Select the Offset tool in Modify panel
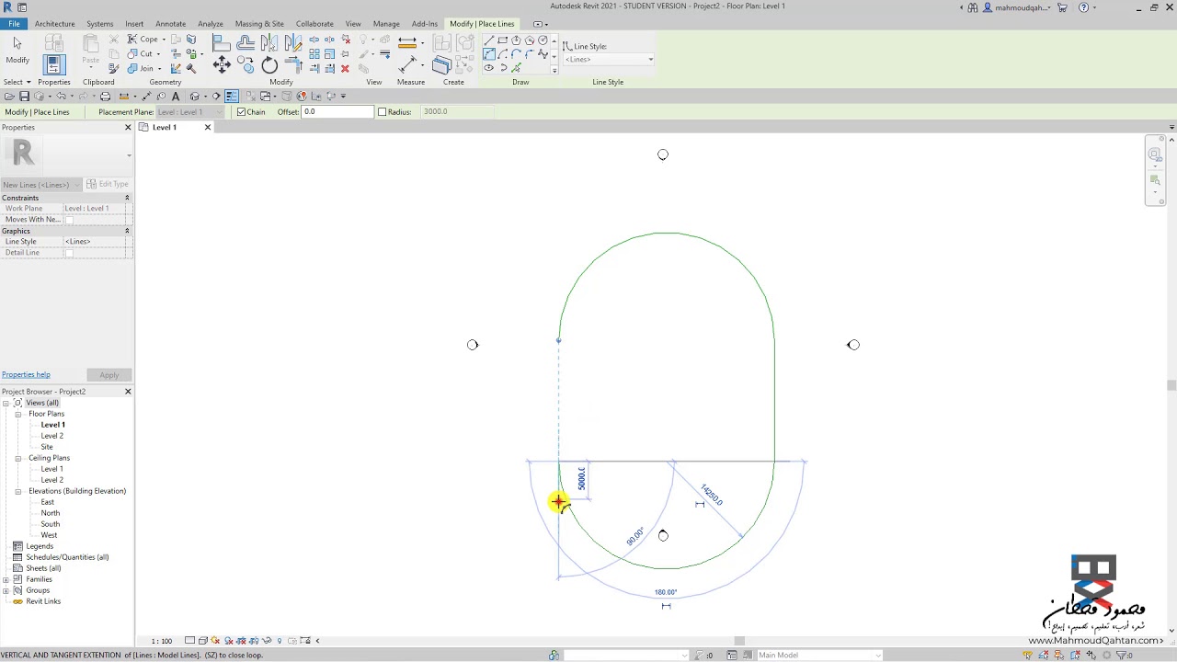Screen dimensions: 1177x662 tap(246, 42)
